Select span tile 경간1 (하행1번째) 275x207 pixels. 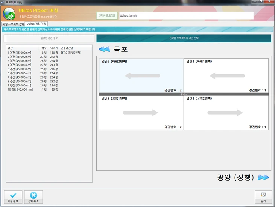click(x=226, y=76)
